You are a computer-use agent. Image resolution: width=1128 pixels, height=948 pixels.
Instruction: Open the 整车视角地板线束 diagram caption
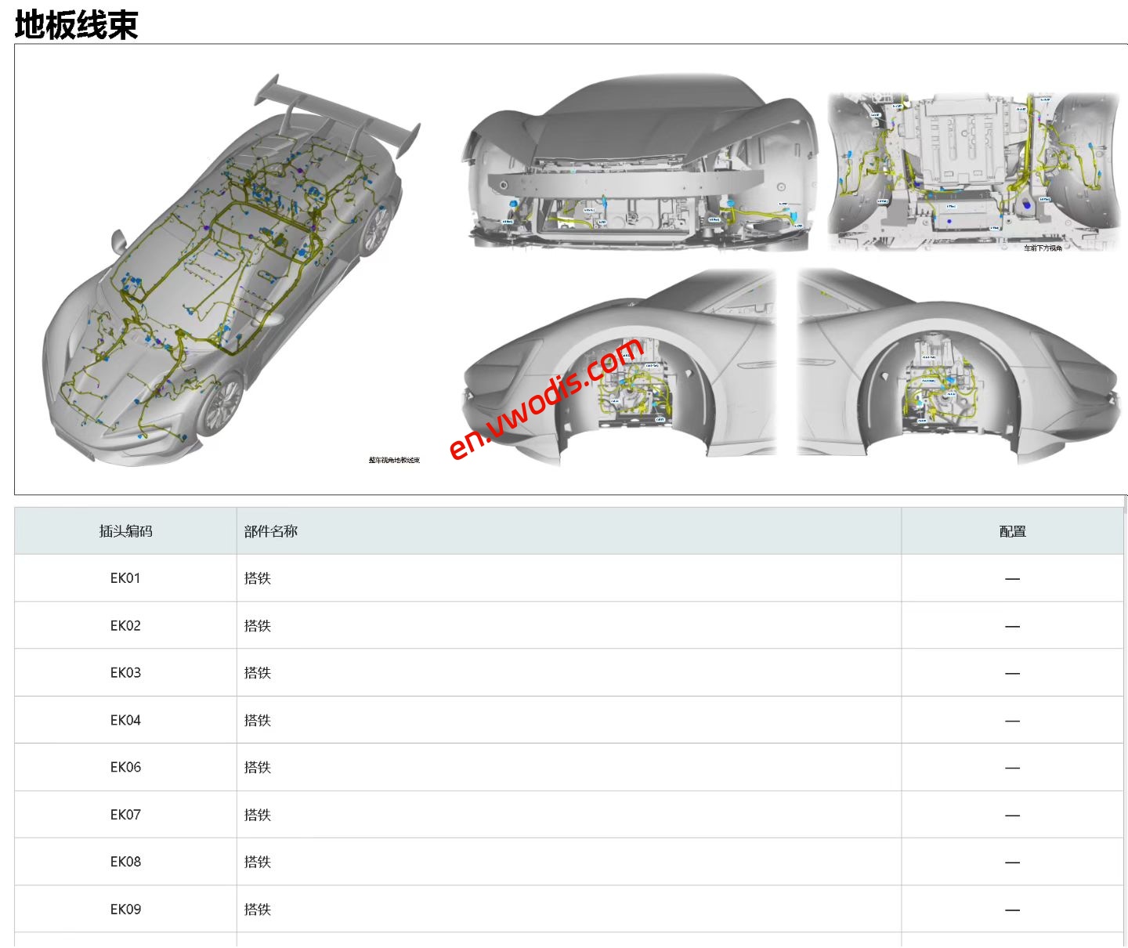[394, 461]
